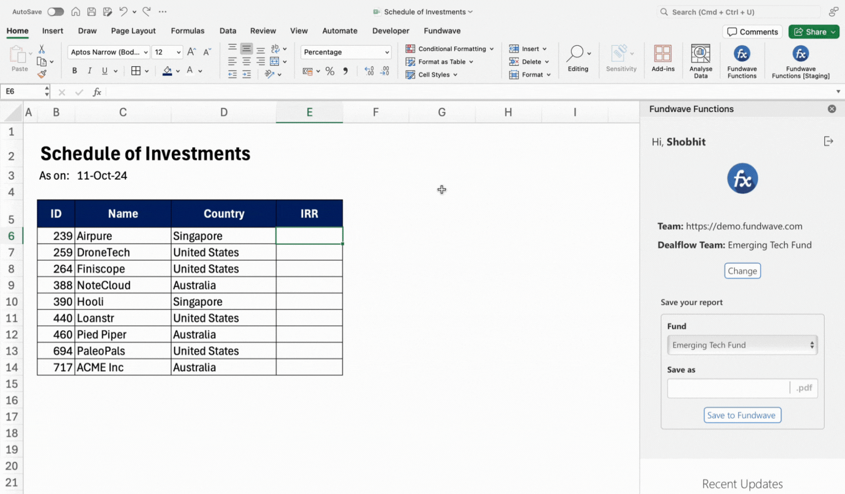Click the Paste clipboard icon
Screen dimensions: 845x494
pyautogui.click(x=17, y=54)
